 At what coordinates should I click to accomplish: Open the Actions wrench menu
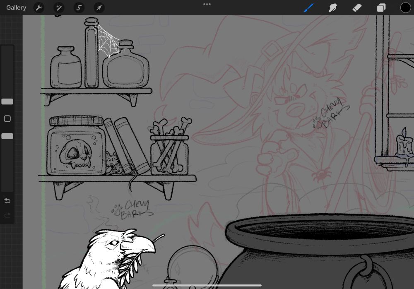click(x=39, y=8)
